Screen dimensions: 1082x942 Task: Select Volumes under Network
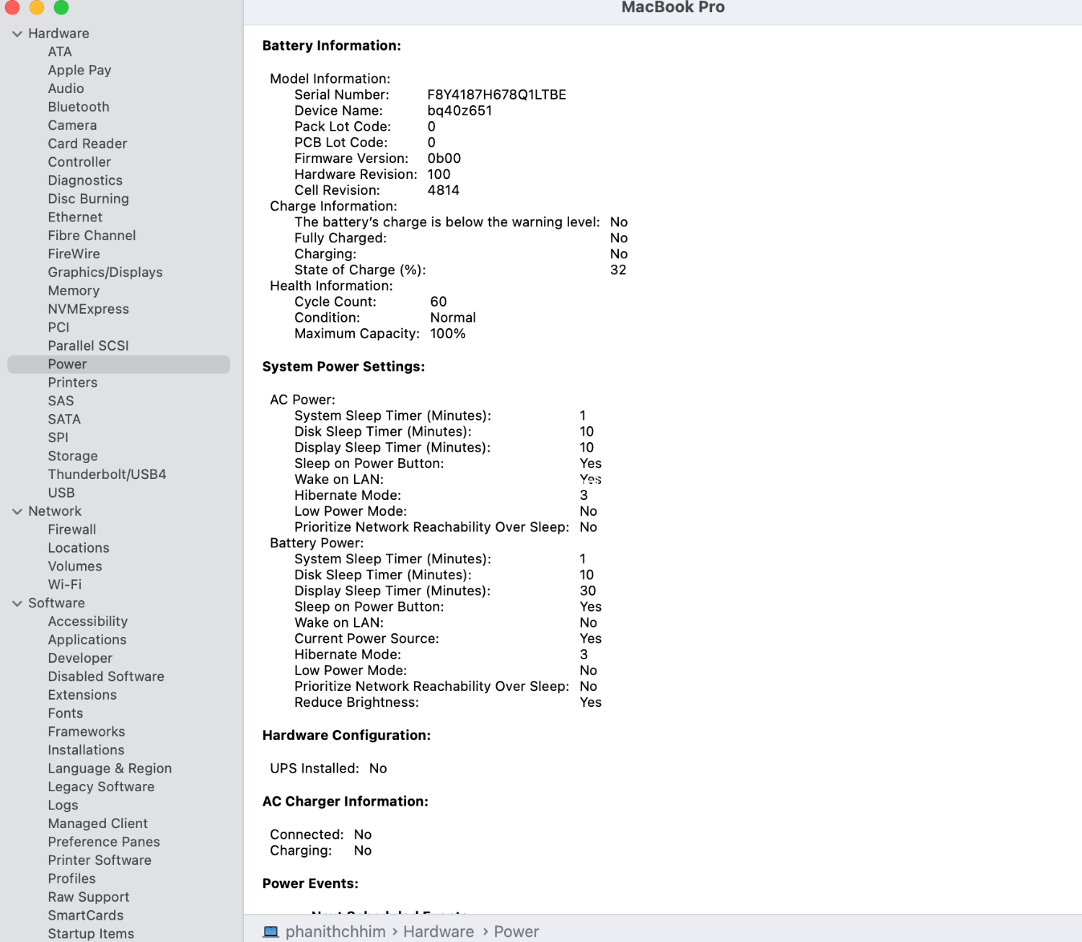pos(75,566)
